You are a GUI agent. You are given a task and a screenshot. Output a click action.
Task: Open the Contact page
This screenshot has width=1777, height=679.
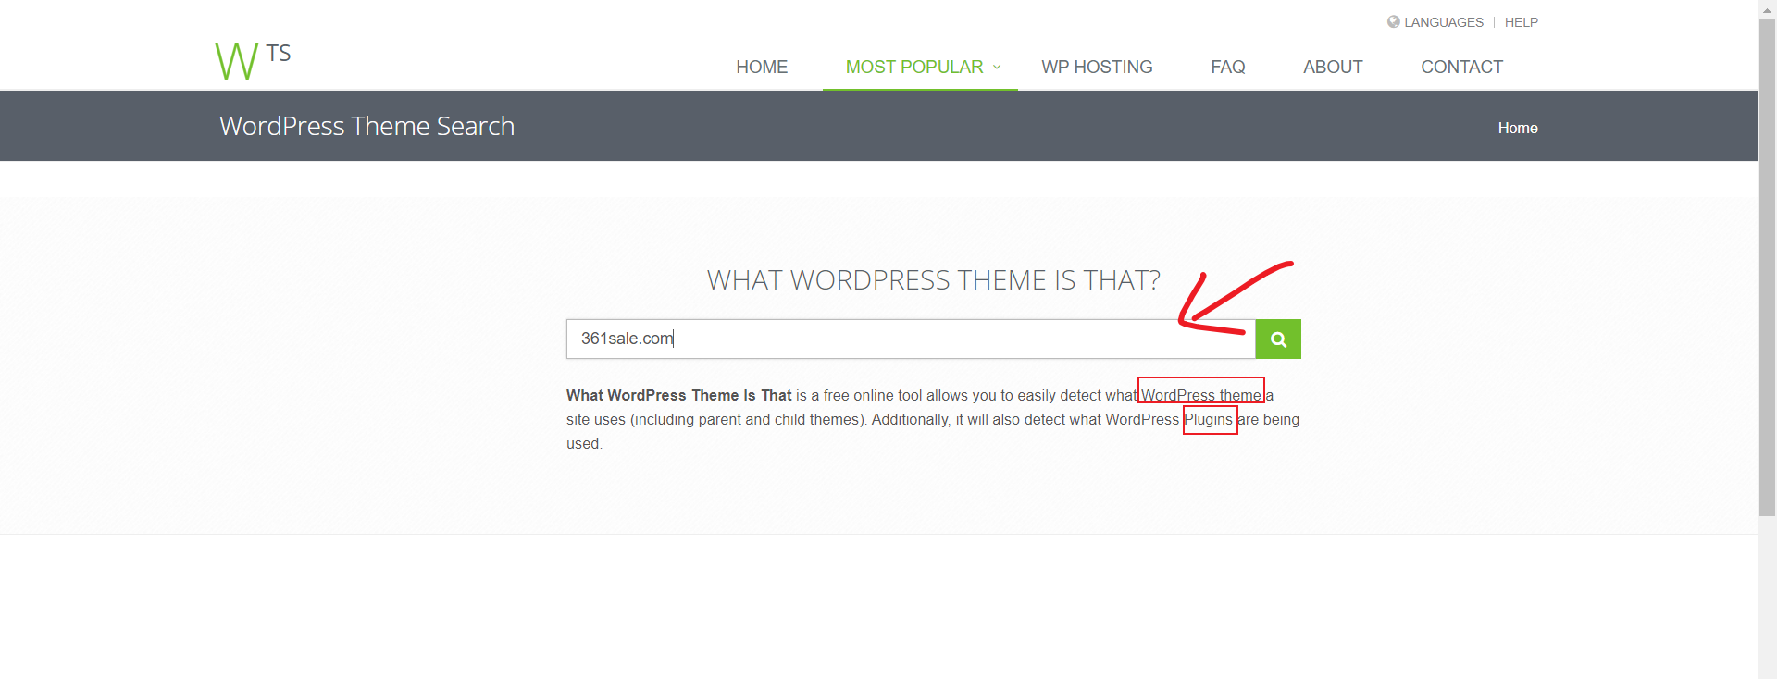[1461, 67]
